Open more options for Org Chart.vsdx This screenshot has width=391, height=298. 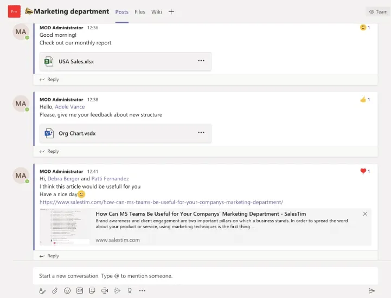tap(201, 133)
